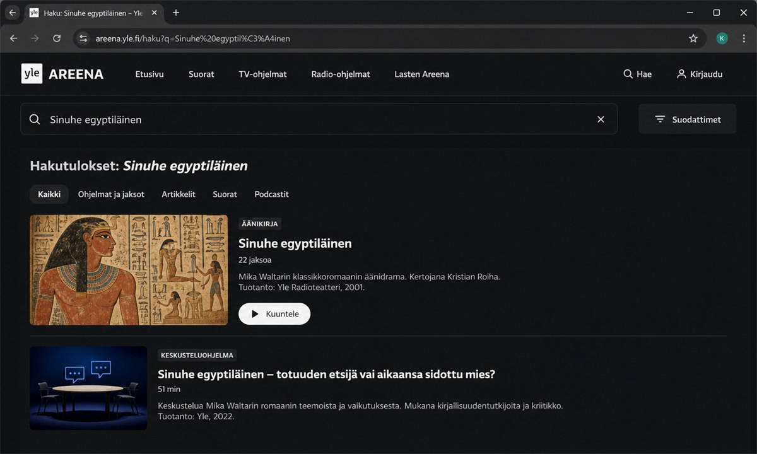Open new browser tab with plus
Screen dimensions: 757x454
(x=176, y=13)
